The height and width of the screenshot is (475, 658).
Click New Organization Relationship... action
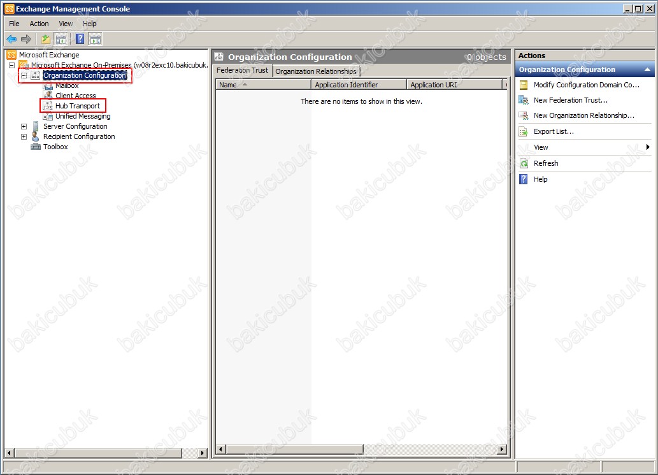[x=584, y=115]
